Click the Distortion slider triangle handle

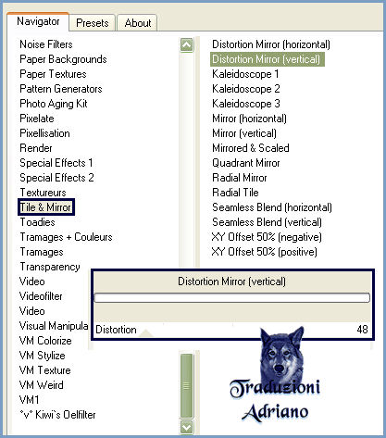coord(146,332)
